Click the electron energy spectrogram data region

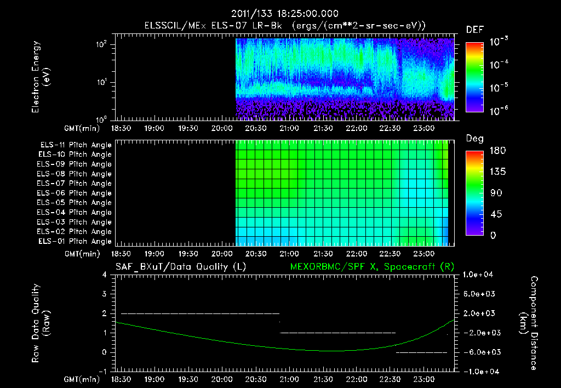click(345, 79)
